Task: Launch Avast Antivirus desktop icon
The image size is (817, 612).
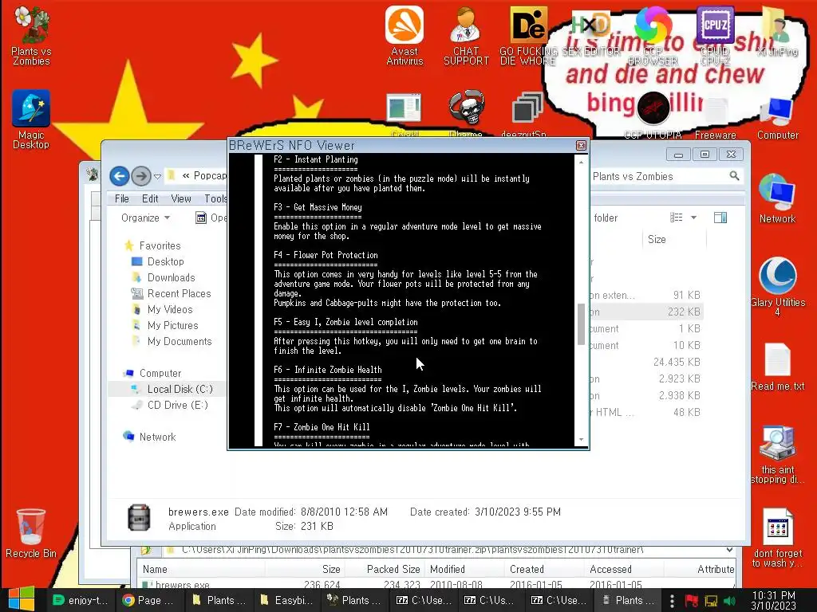Action: coord(405,35)
